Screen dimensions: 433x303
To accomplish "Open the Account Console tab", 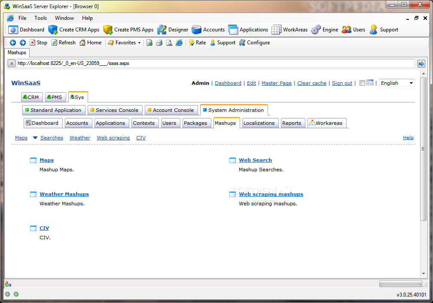I will point(171,110).
